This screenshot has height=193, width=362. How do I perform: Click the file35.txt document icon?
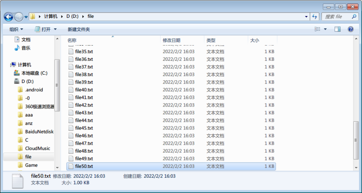(71, 52)
